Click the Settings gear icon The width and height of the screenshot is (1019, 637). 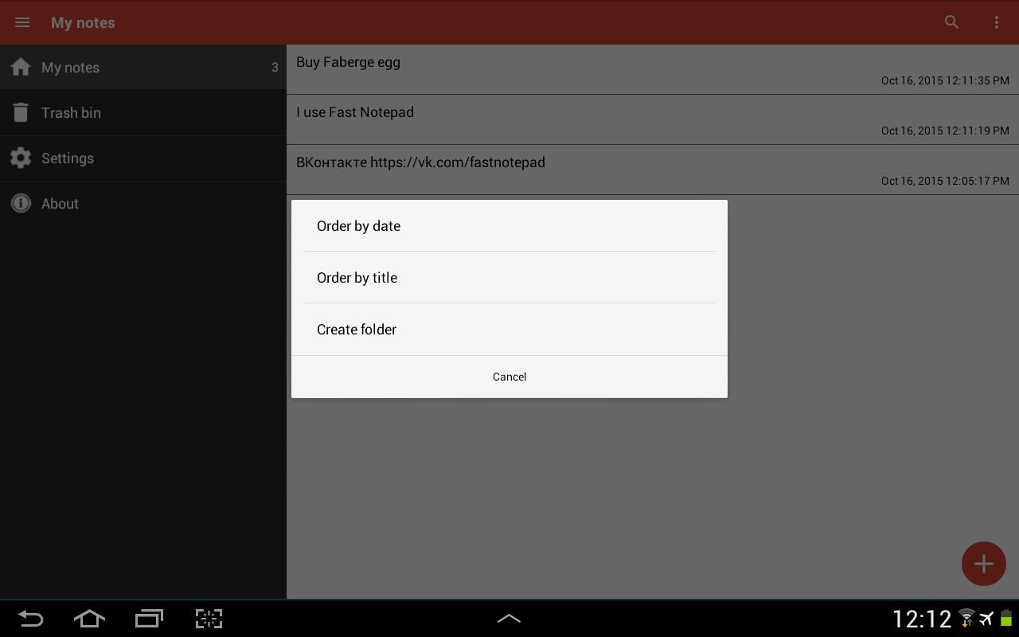click(x=21, y=158)
